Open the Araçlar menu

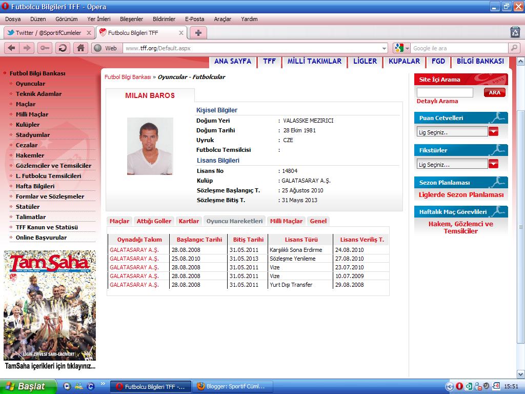(x=223, y=19)
